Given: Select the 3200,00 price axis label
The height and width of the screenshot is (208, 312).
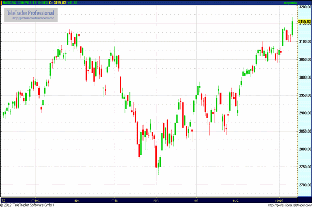Looking at the screenshot, I should 305,6.
